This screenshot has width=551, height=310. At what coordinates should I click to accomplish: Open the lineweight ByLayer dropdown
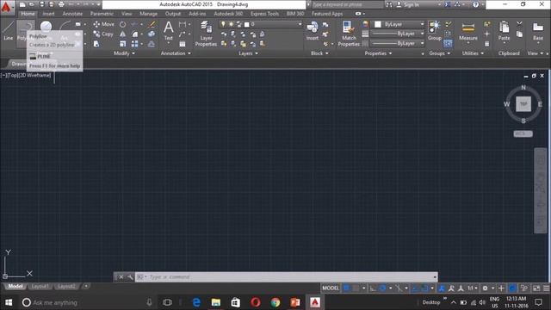click(x=399, y=34)
